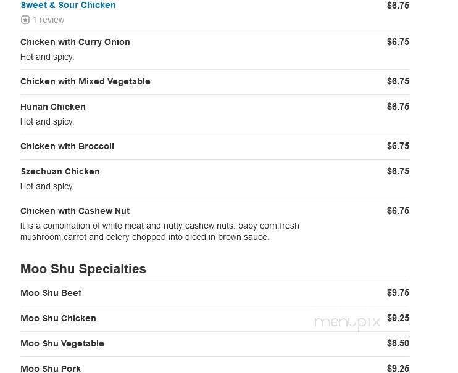Click the Moo Shu Vegetable $8.50 price

point(398,343)
